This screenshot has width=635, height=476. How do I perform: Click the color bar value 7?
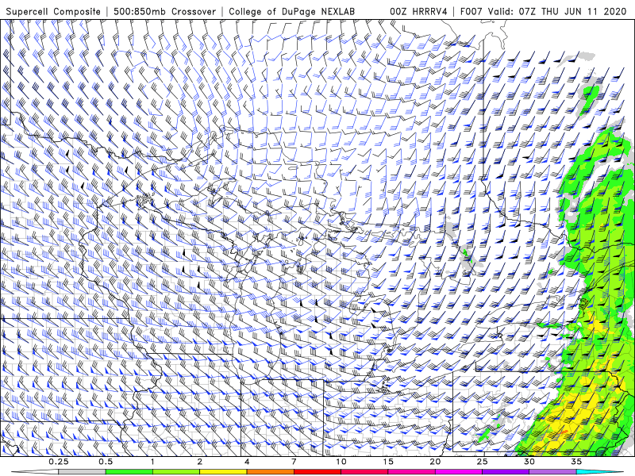point(294,462)
